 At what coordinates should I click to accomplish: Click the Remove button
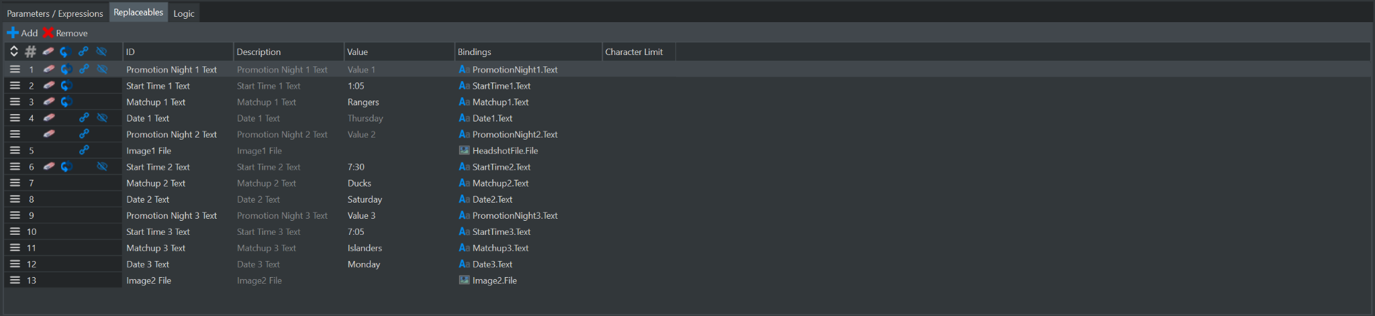(x=65, y=33)
